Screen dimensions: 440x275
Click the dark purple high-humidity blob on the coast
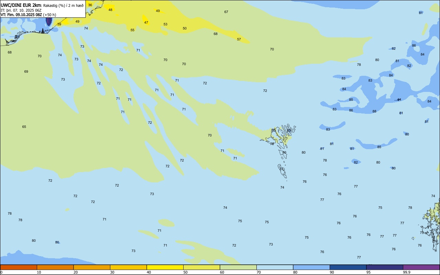[49, 21]
